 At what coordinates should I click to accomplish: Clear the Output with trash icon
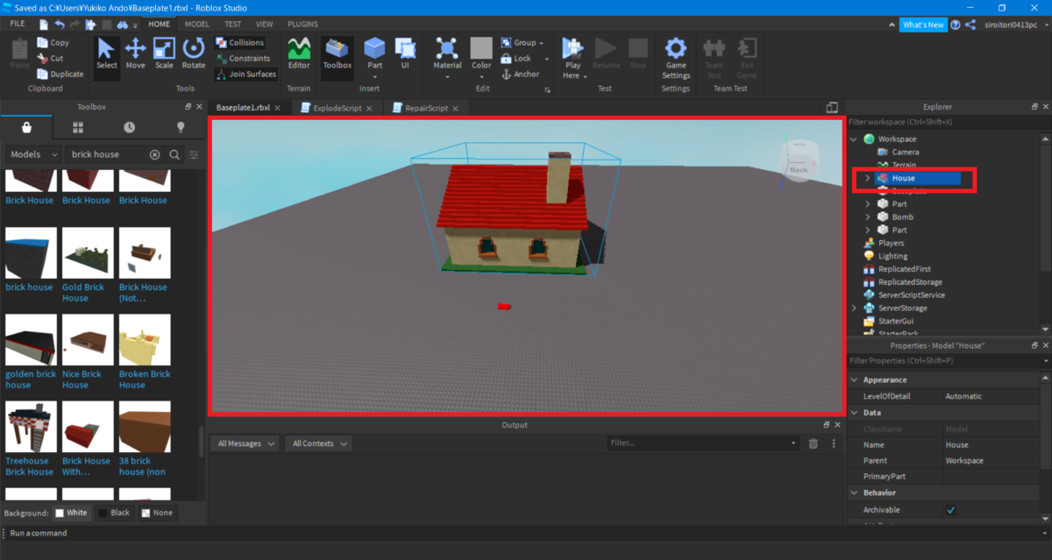[x=814, y=443]
